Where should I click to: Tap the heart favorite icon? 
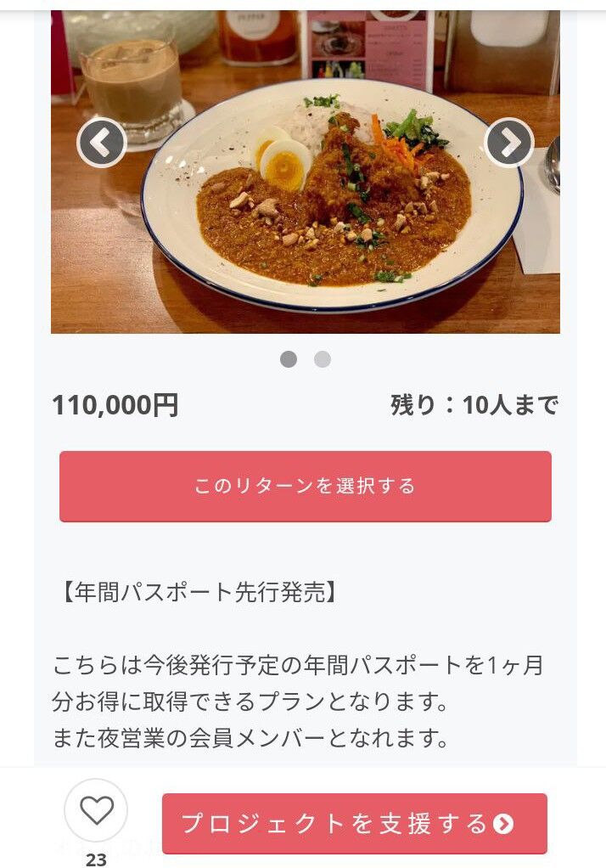coord(96,810)
